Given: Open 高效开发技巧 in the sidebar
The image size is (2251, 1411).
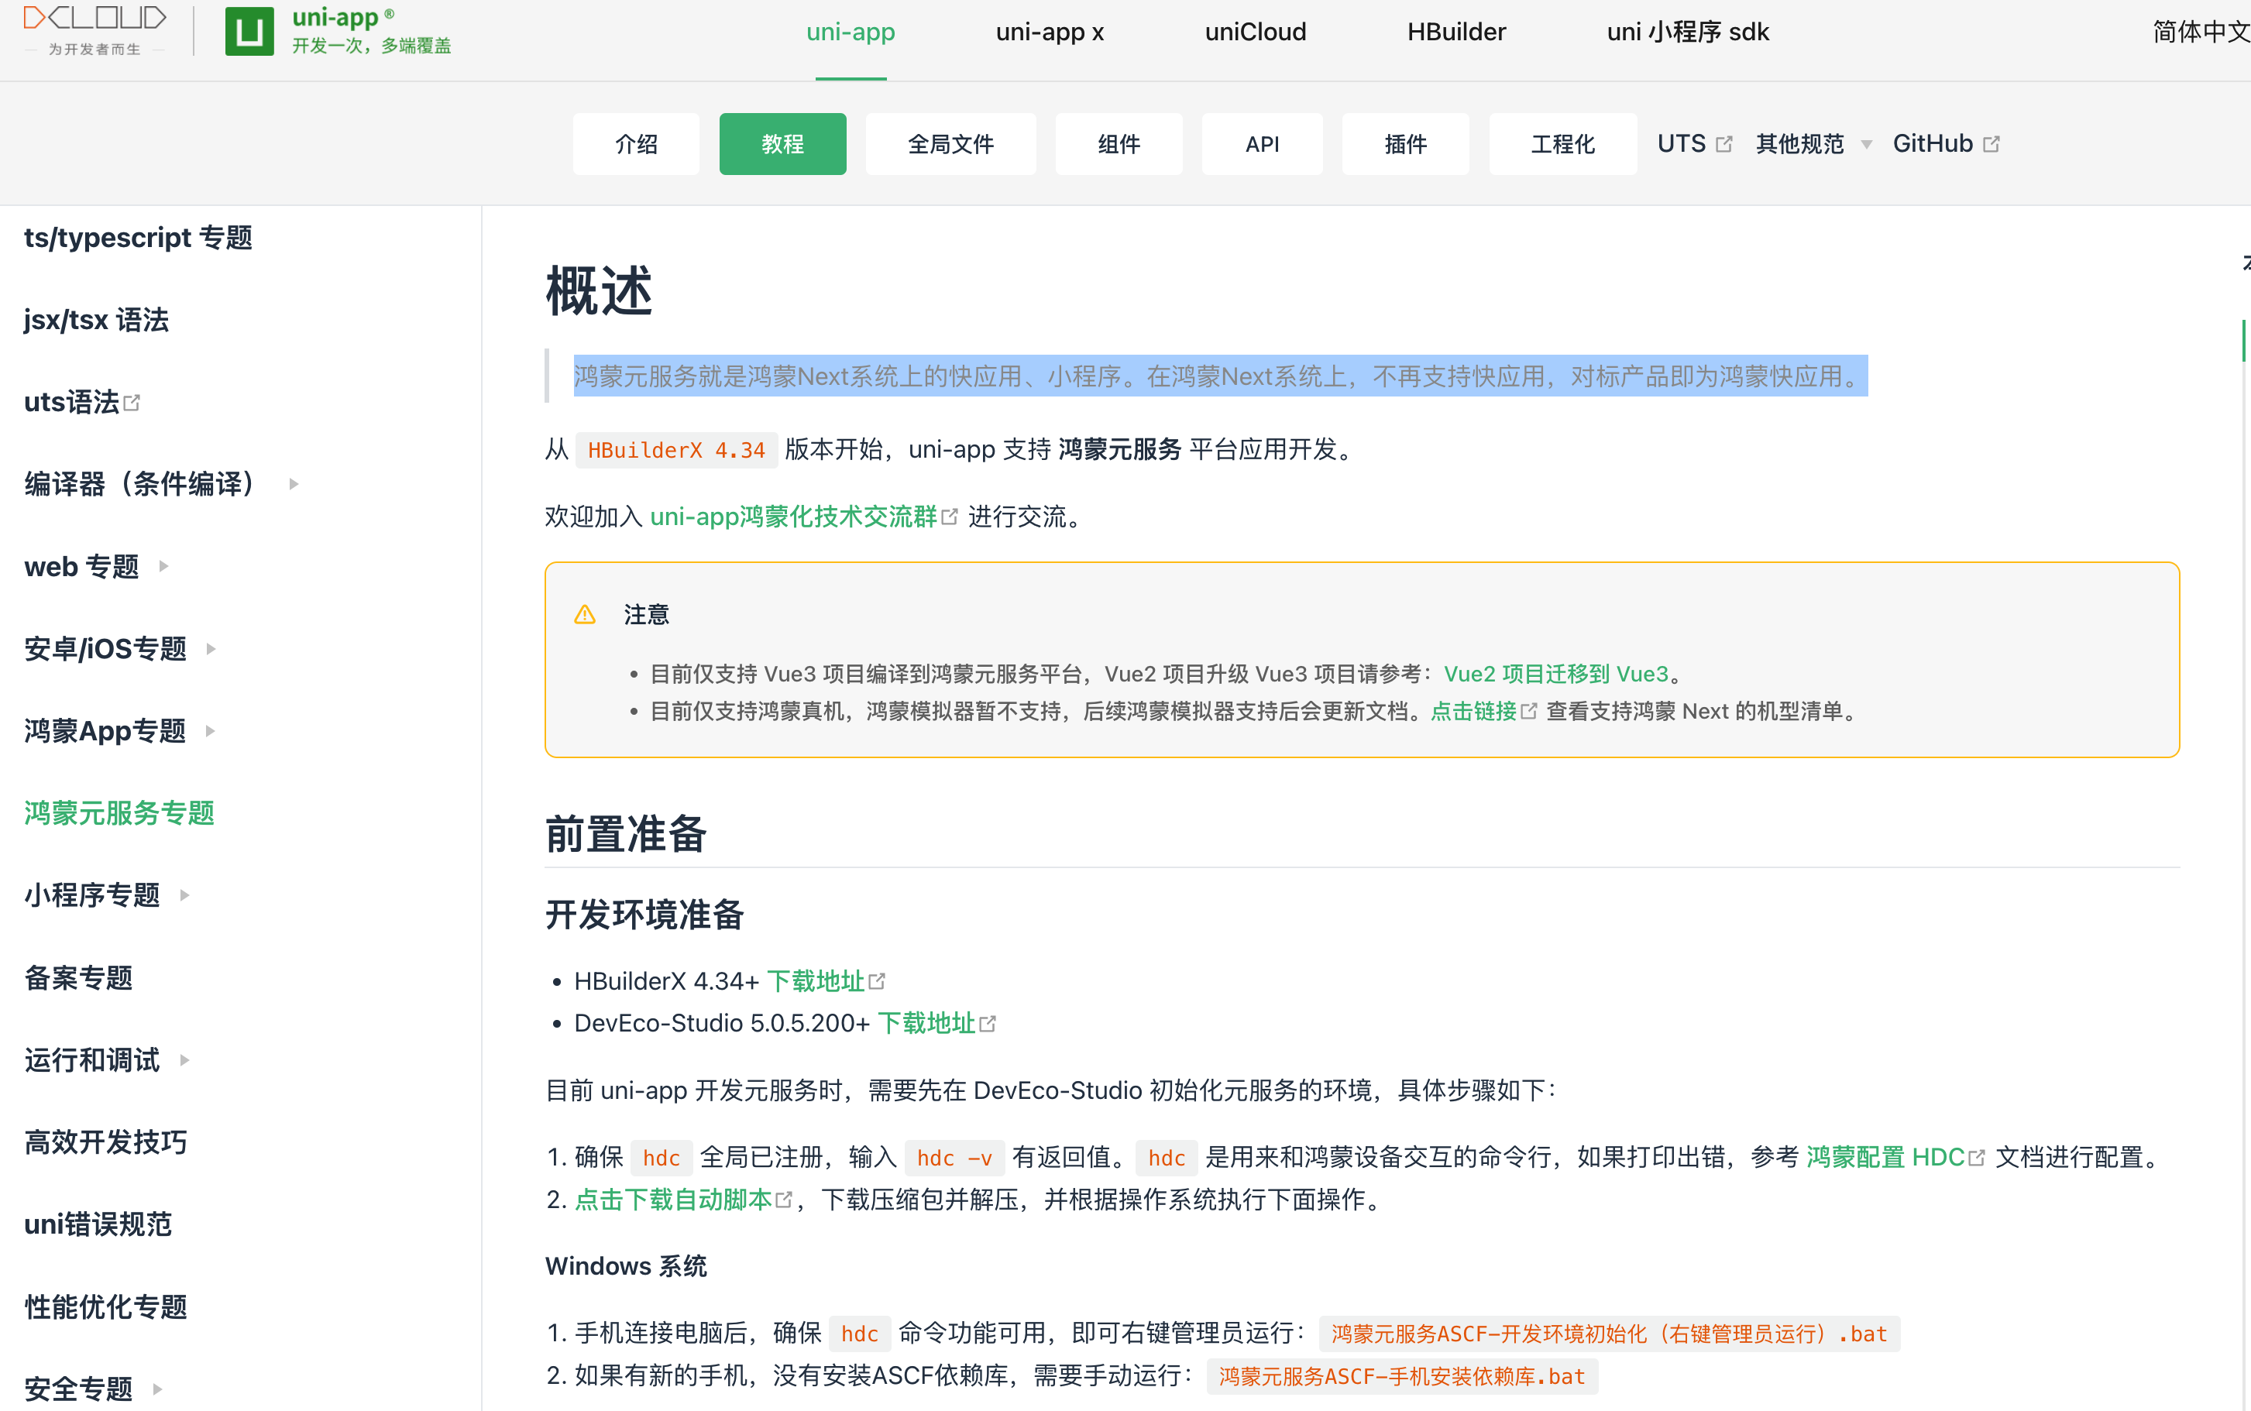Looking at the screenshot, I should pos(105,1142).
